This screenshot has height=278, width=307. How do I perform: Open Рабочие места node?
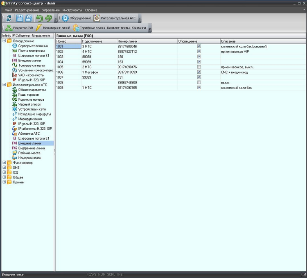click(x=29, y=153)
